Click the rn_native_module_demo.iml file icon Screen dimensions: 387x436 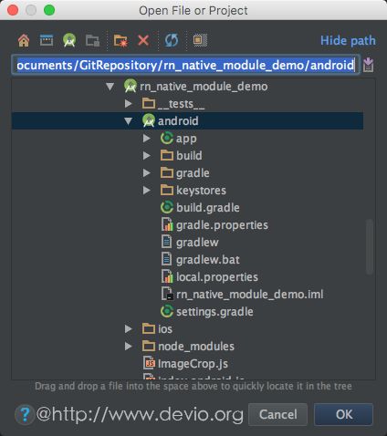coord(167,294)
